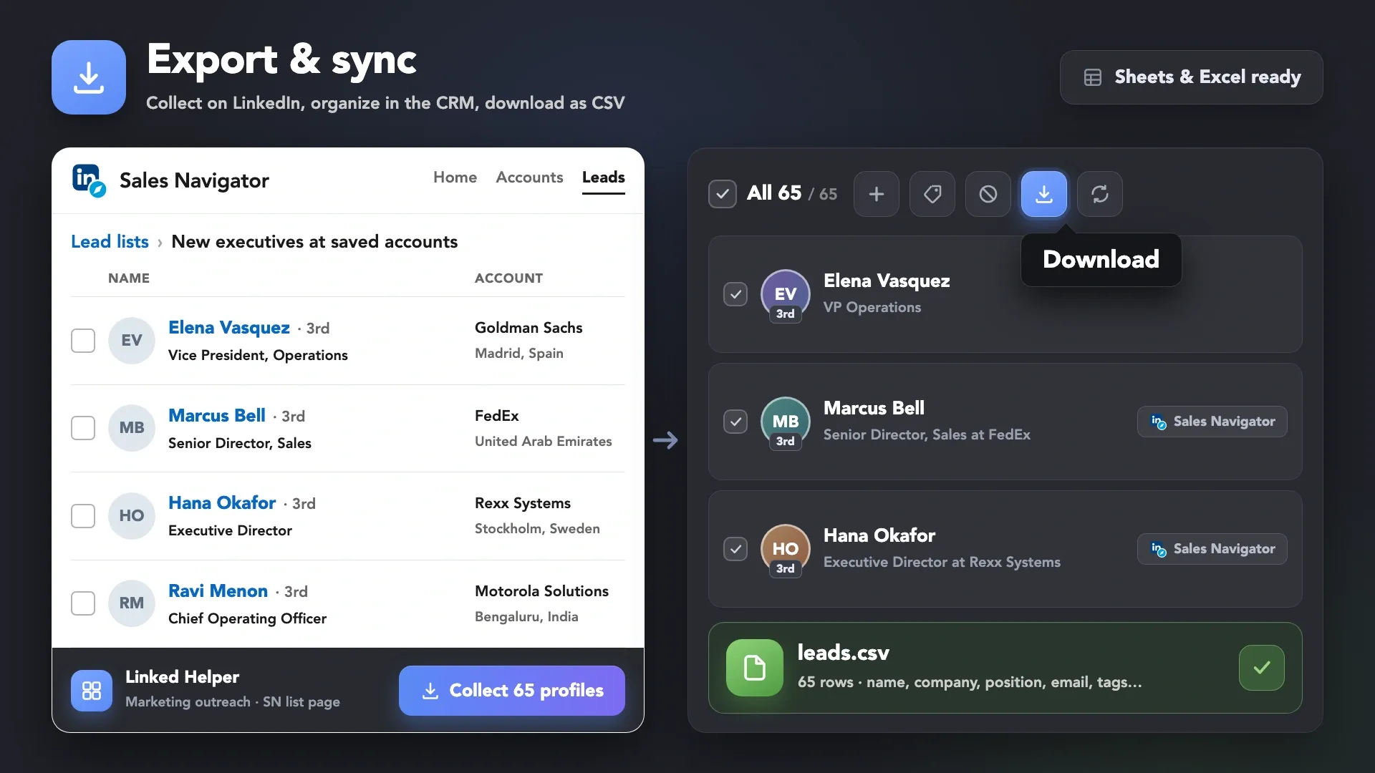Viewport: 1375px width, 773px height.
Task: Click Sheets & Excel ready badge
Action: 1192,77
